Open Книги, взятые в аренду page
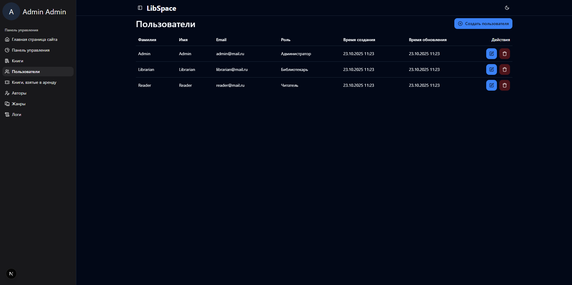The image size is (572, 285). point(34,82)
